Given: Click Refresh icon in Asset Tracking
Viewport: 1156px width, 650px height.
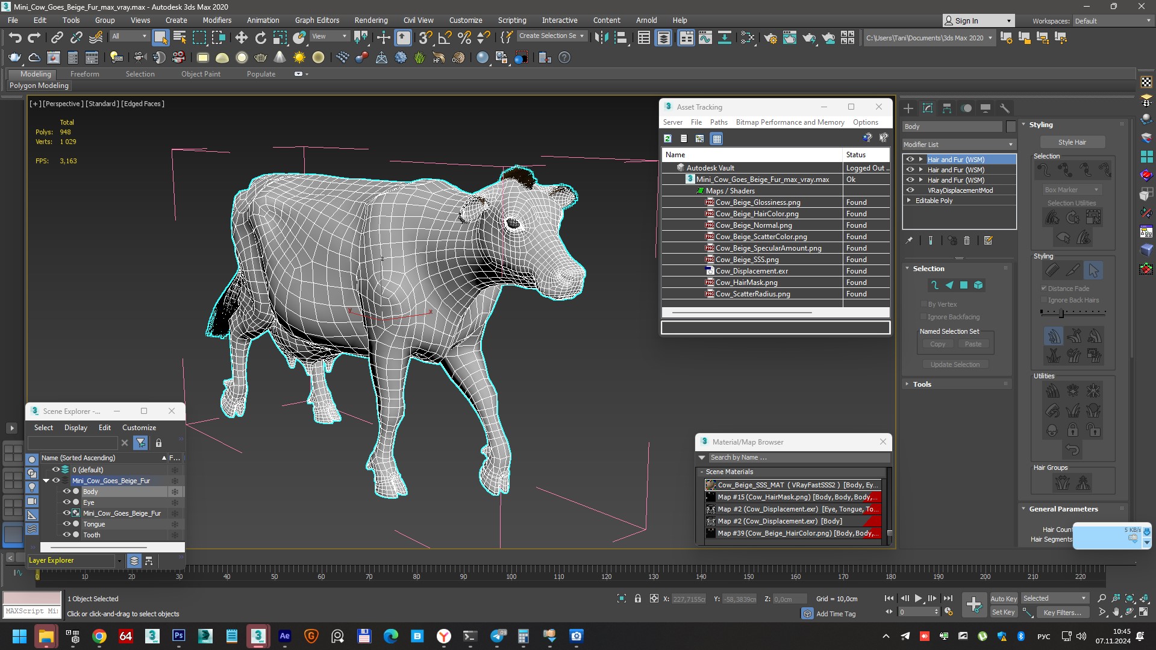Looking at the screenshot, I should point(667,139).
